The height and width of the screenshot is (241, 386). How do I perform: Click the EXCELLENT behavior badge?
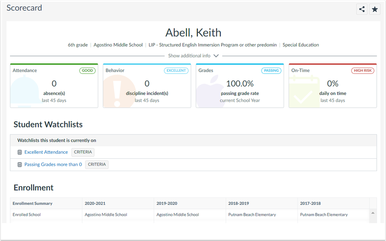pyautogui.click(x=176, y=71)
